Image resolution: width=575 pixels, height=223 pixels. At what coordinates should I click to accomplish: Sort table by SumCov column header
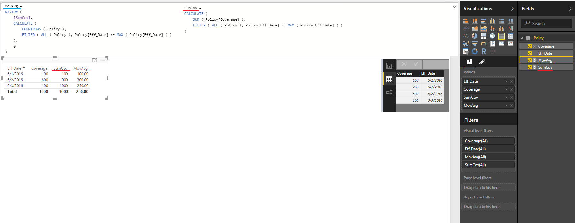[x=60, y=68]
